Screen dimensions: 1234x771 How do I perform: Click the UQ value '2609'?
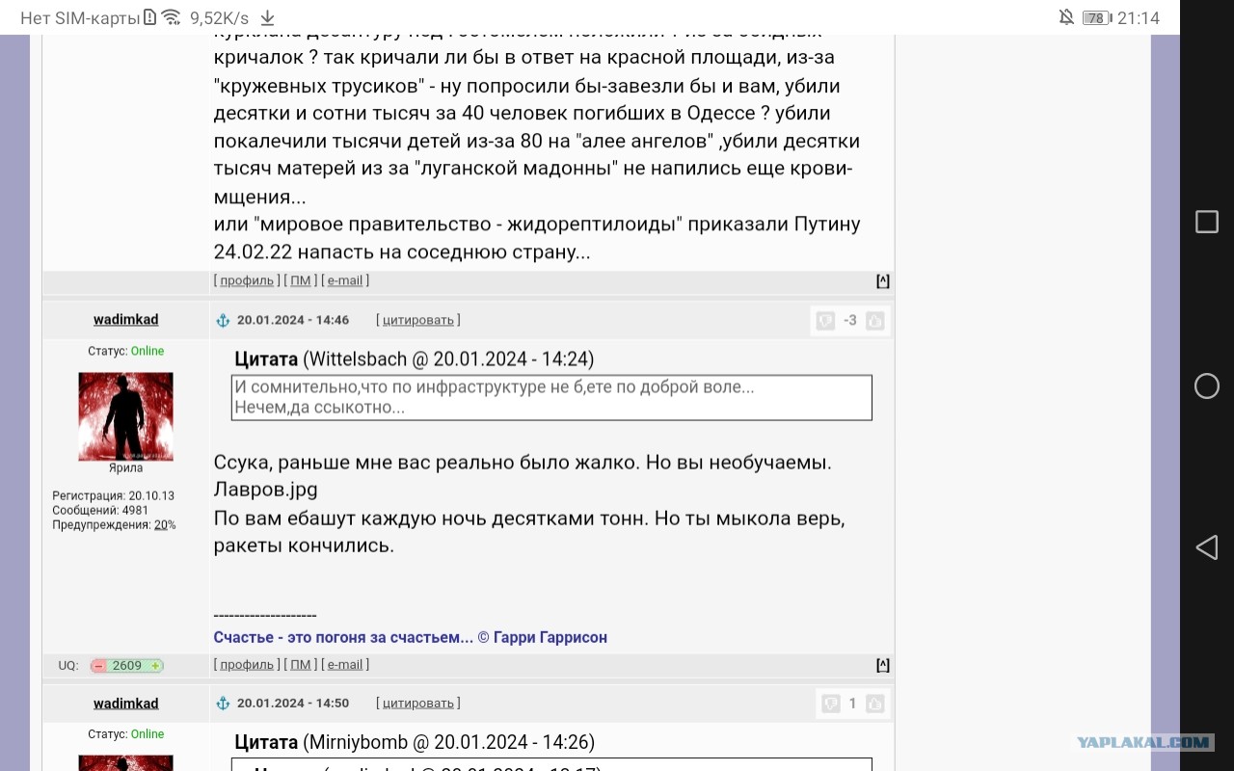[x=127, y=666]
